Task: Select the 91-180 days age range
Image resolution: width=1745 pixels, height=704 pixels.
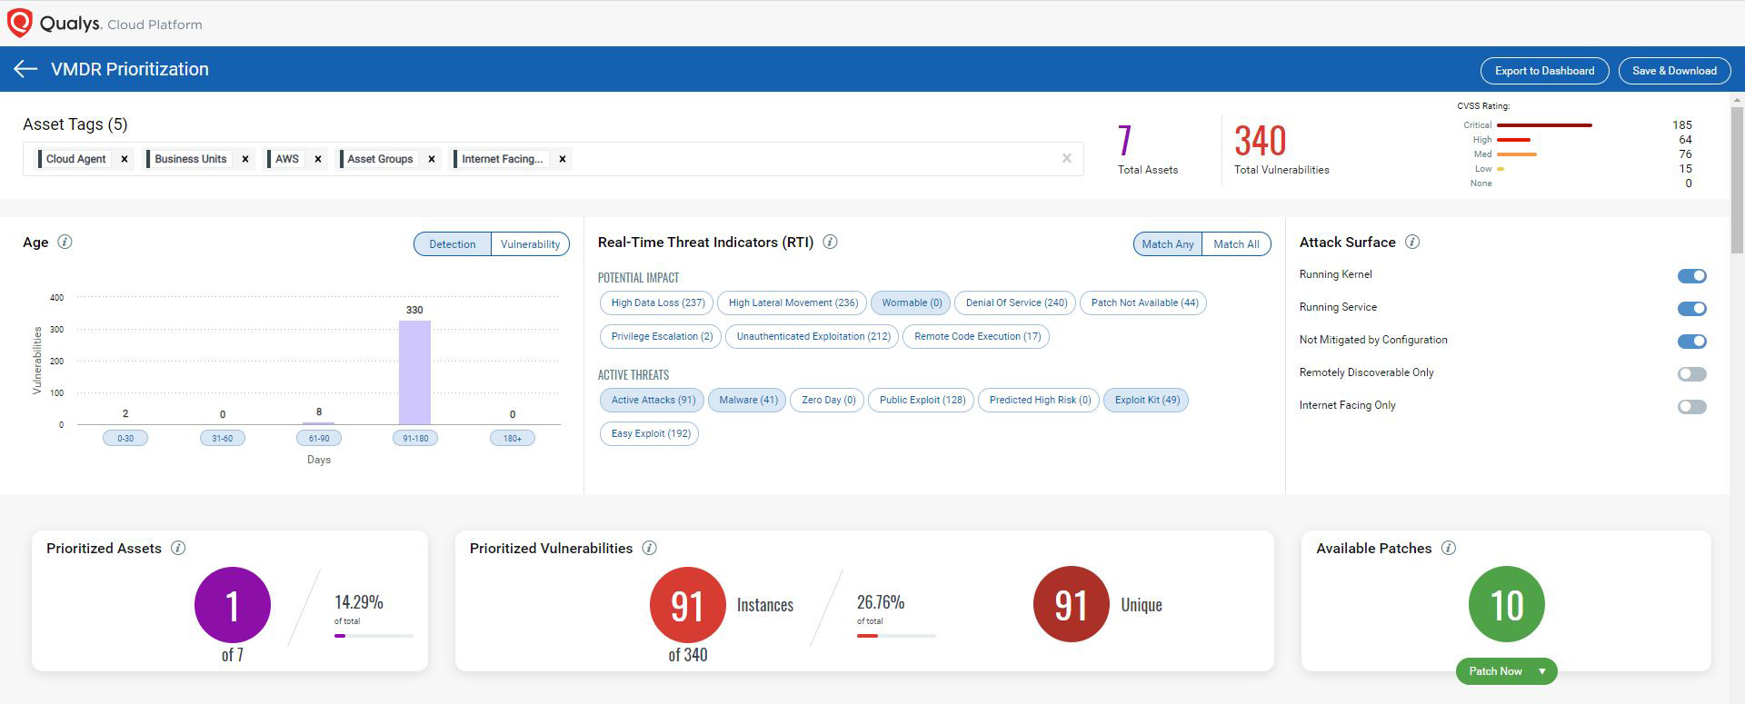Action: pos(415,438)
